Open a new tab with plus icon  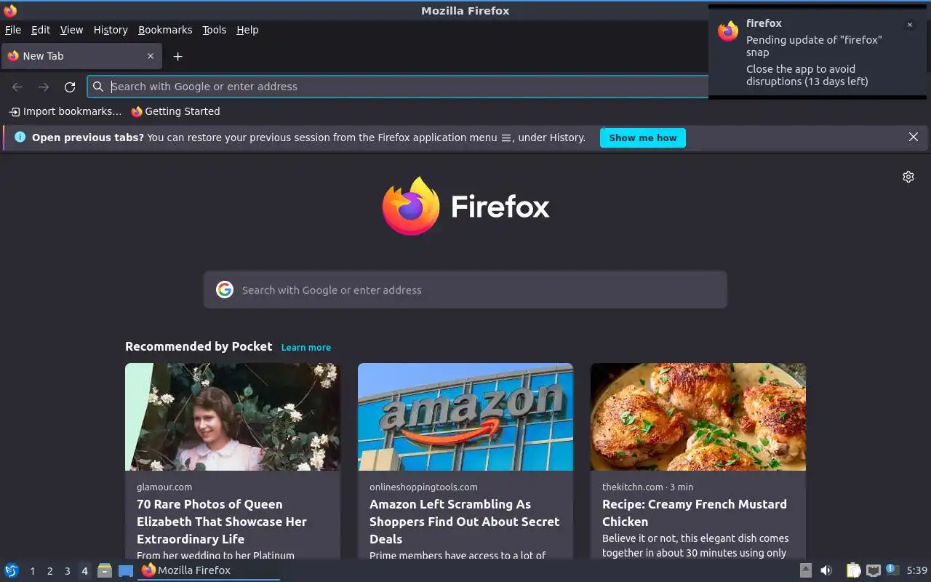pyautogui.click(x=177, y=56)
